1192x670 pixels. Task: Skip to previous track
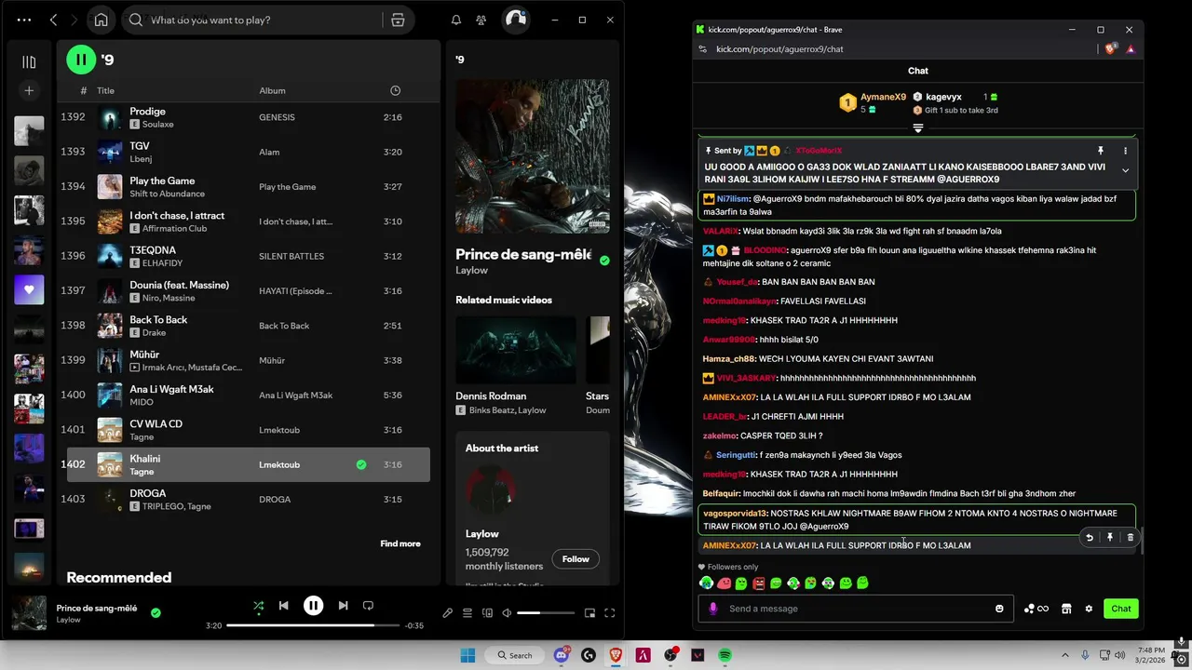283,606
